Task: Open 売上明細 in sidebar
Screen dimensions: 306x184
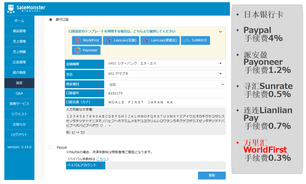Action: [19, 52]
